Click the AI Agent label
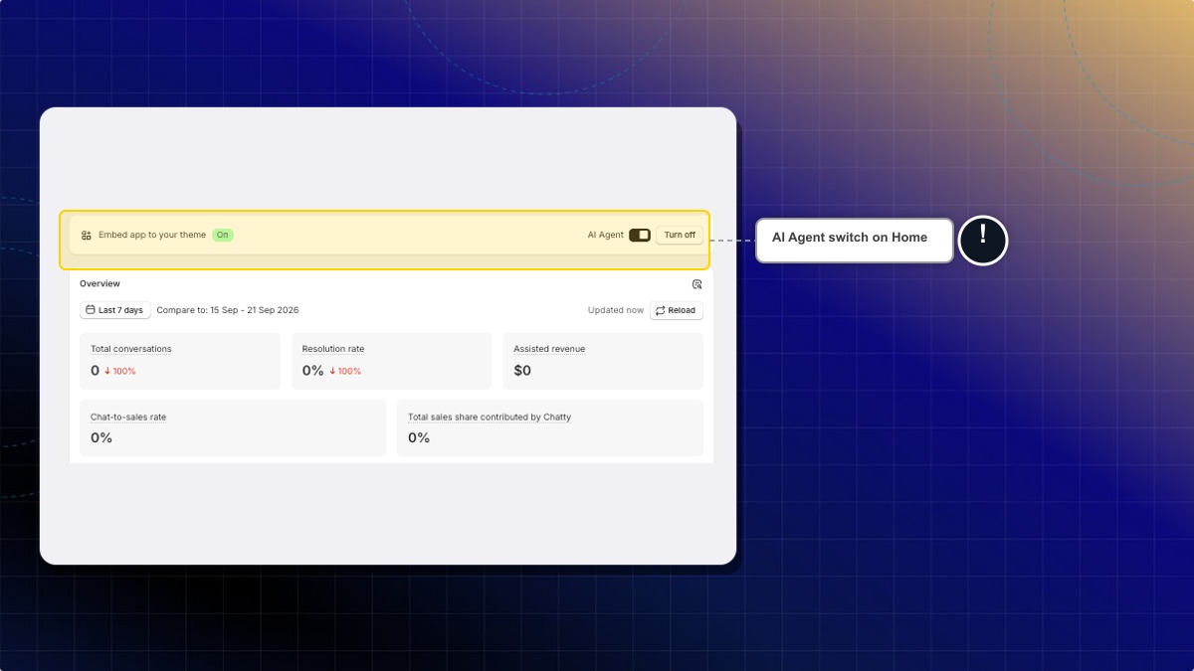1194x671 pixels. [x=606, y=235]
